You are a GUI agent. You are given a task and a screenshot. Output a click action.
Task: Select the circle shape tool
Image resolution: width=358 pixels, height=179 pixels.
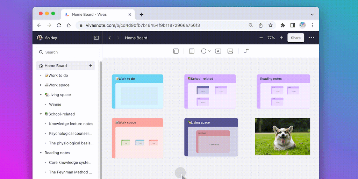tap(203, 51)
